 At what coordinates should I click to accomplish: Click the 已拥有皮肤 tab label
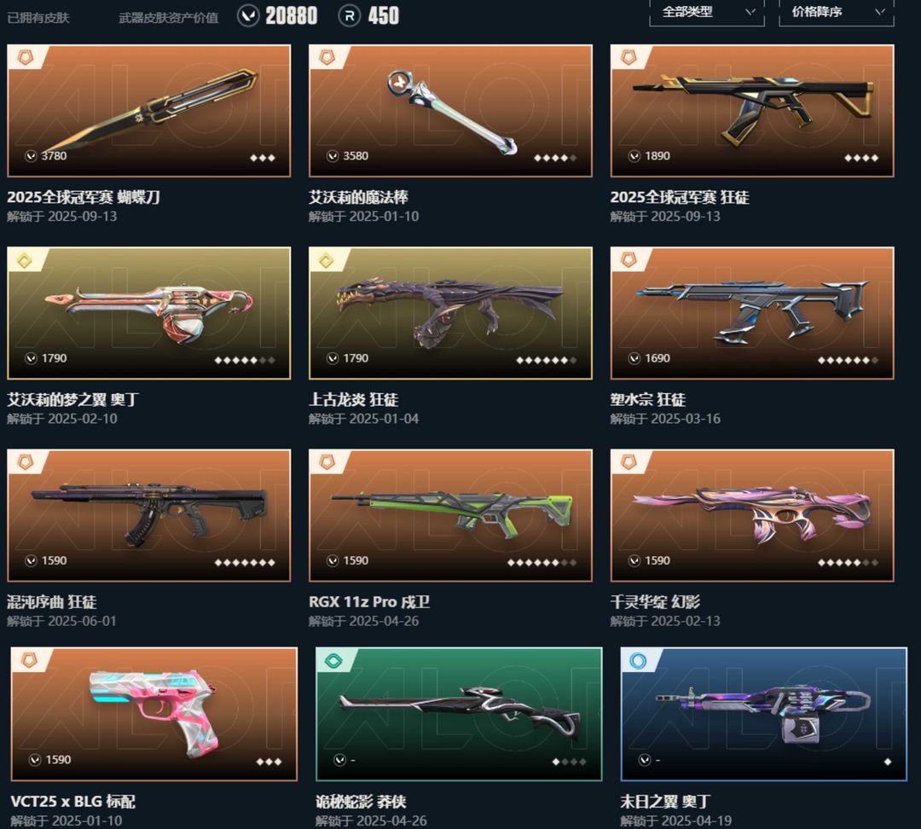38,18
